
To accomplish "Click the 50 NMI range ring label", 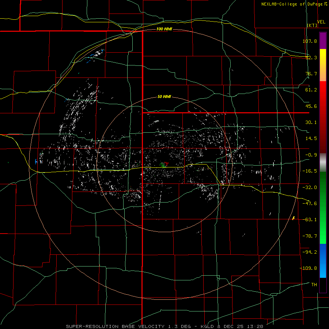I will [164, 97].
